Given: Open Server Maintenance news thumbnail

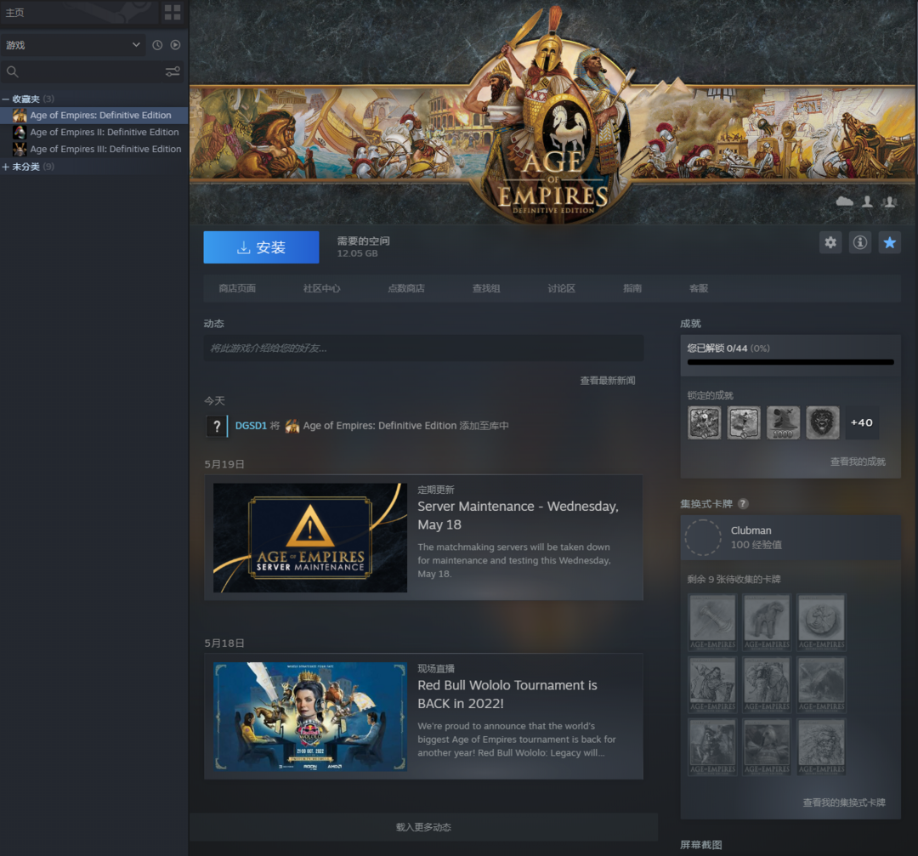Looking at the screenshot, I should coord(309,538).
